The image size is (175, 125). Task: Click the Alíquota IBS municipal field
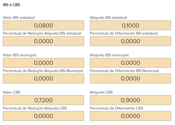click(x=130, y=63)
